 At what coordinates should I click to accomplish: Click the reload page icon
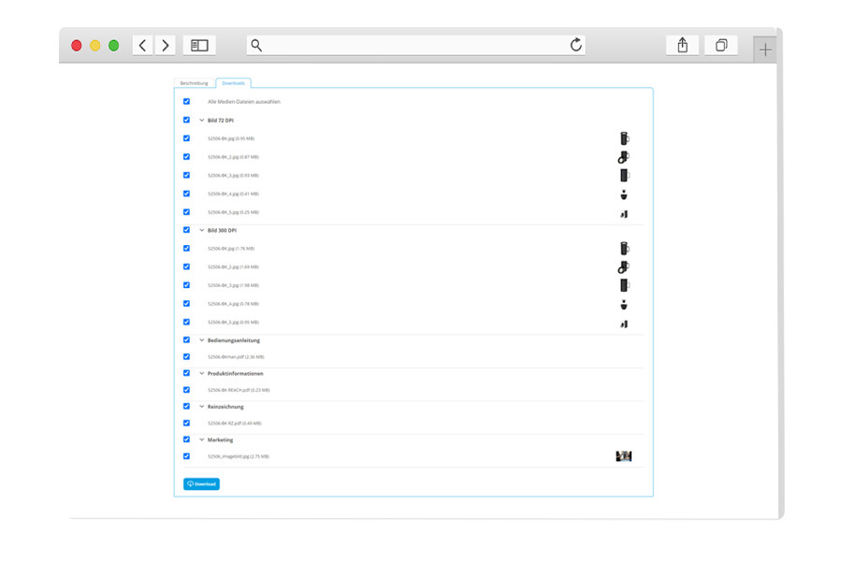(575, 45)
